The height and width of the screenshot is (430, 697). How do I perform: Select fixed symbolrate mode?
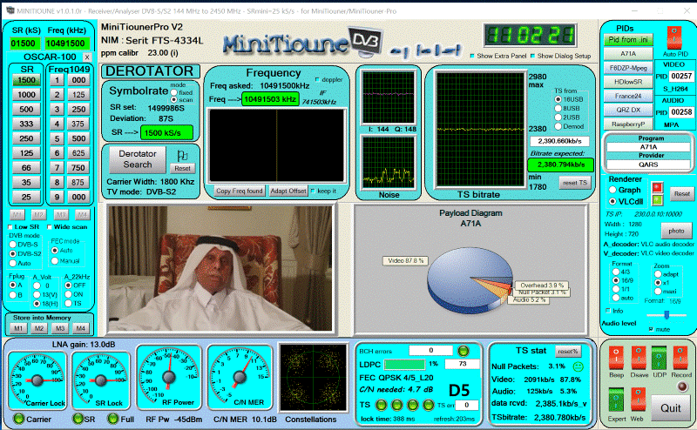click(x=173, y=92)
